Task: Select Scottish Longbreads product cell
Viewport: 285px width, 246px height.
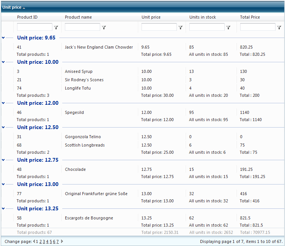Action: (85, 145)
